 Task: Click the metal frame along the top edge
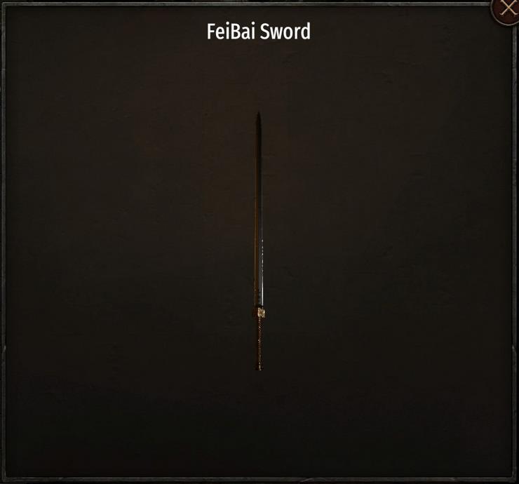(245, 4)
